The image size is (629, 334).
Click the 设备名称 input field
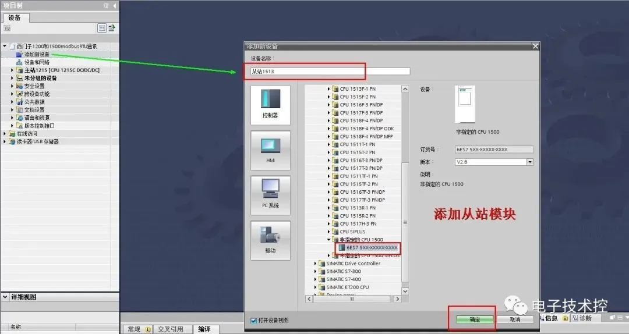coord(330,72)
